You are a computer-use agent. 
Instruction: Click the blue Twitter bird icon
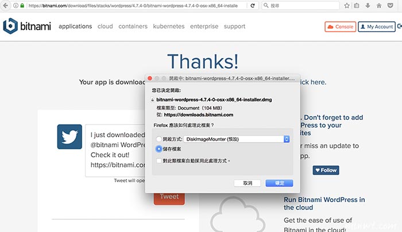point(69,137)
